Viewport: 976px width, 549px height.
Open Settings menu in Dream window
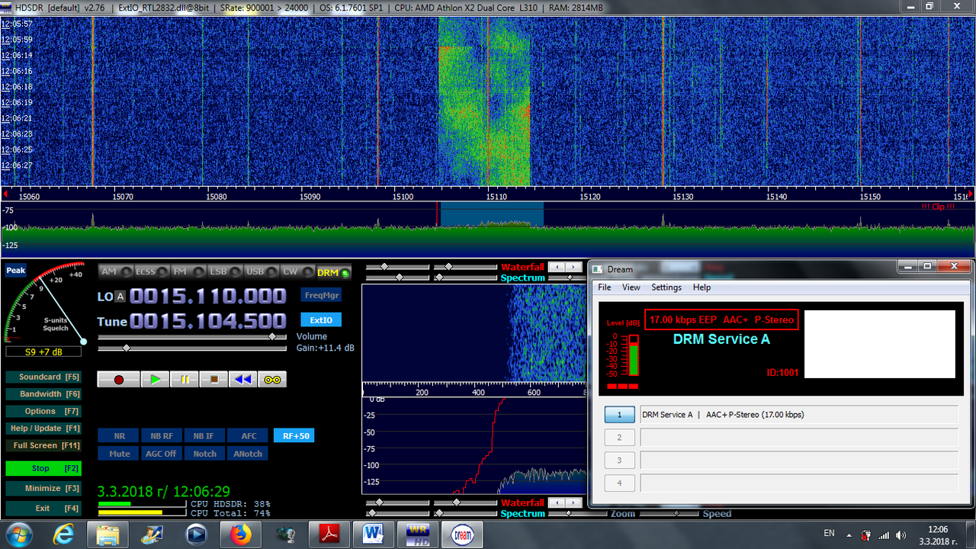pyautogui.click(x=666, y=287)
